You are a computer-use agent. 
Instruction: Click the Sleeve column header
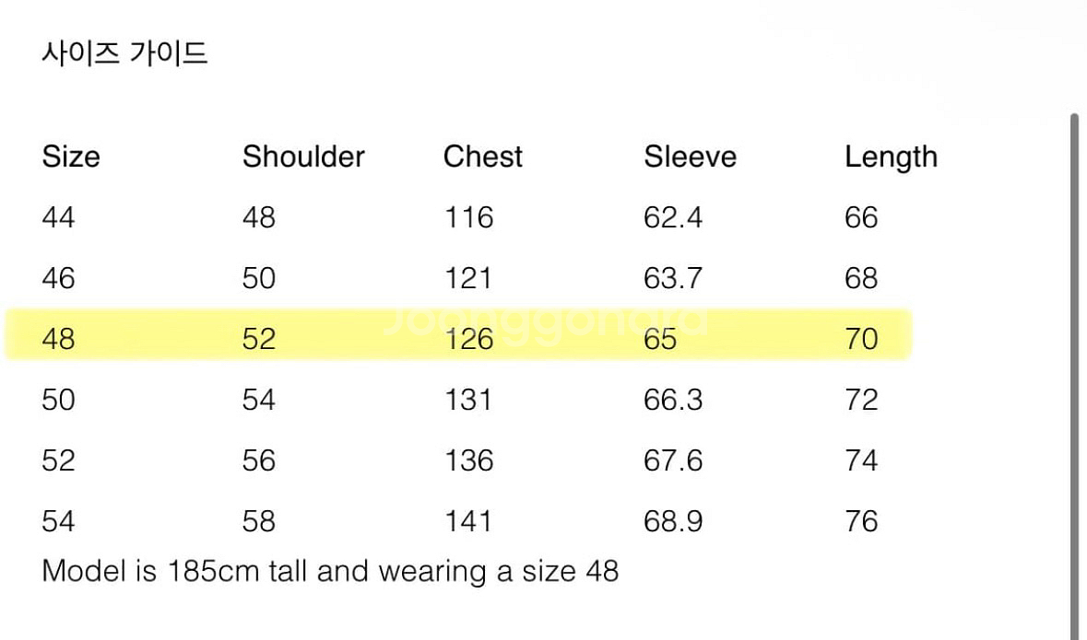690,157
